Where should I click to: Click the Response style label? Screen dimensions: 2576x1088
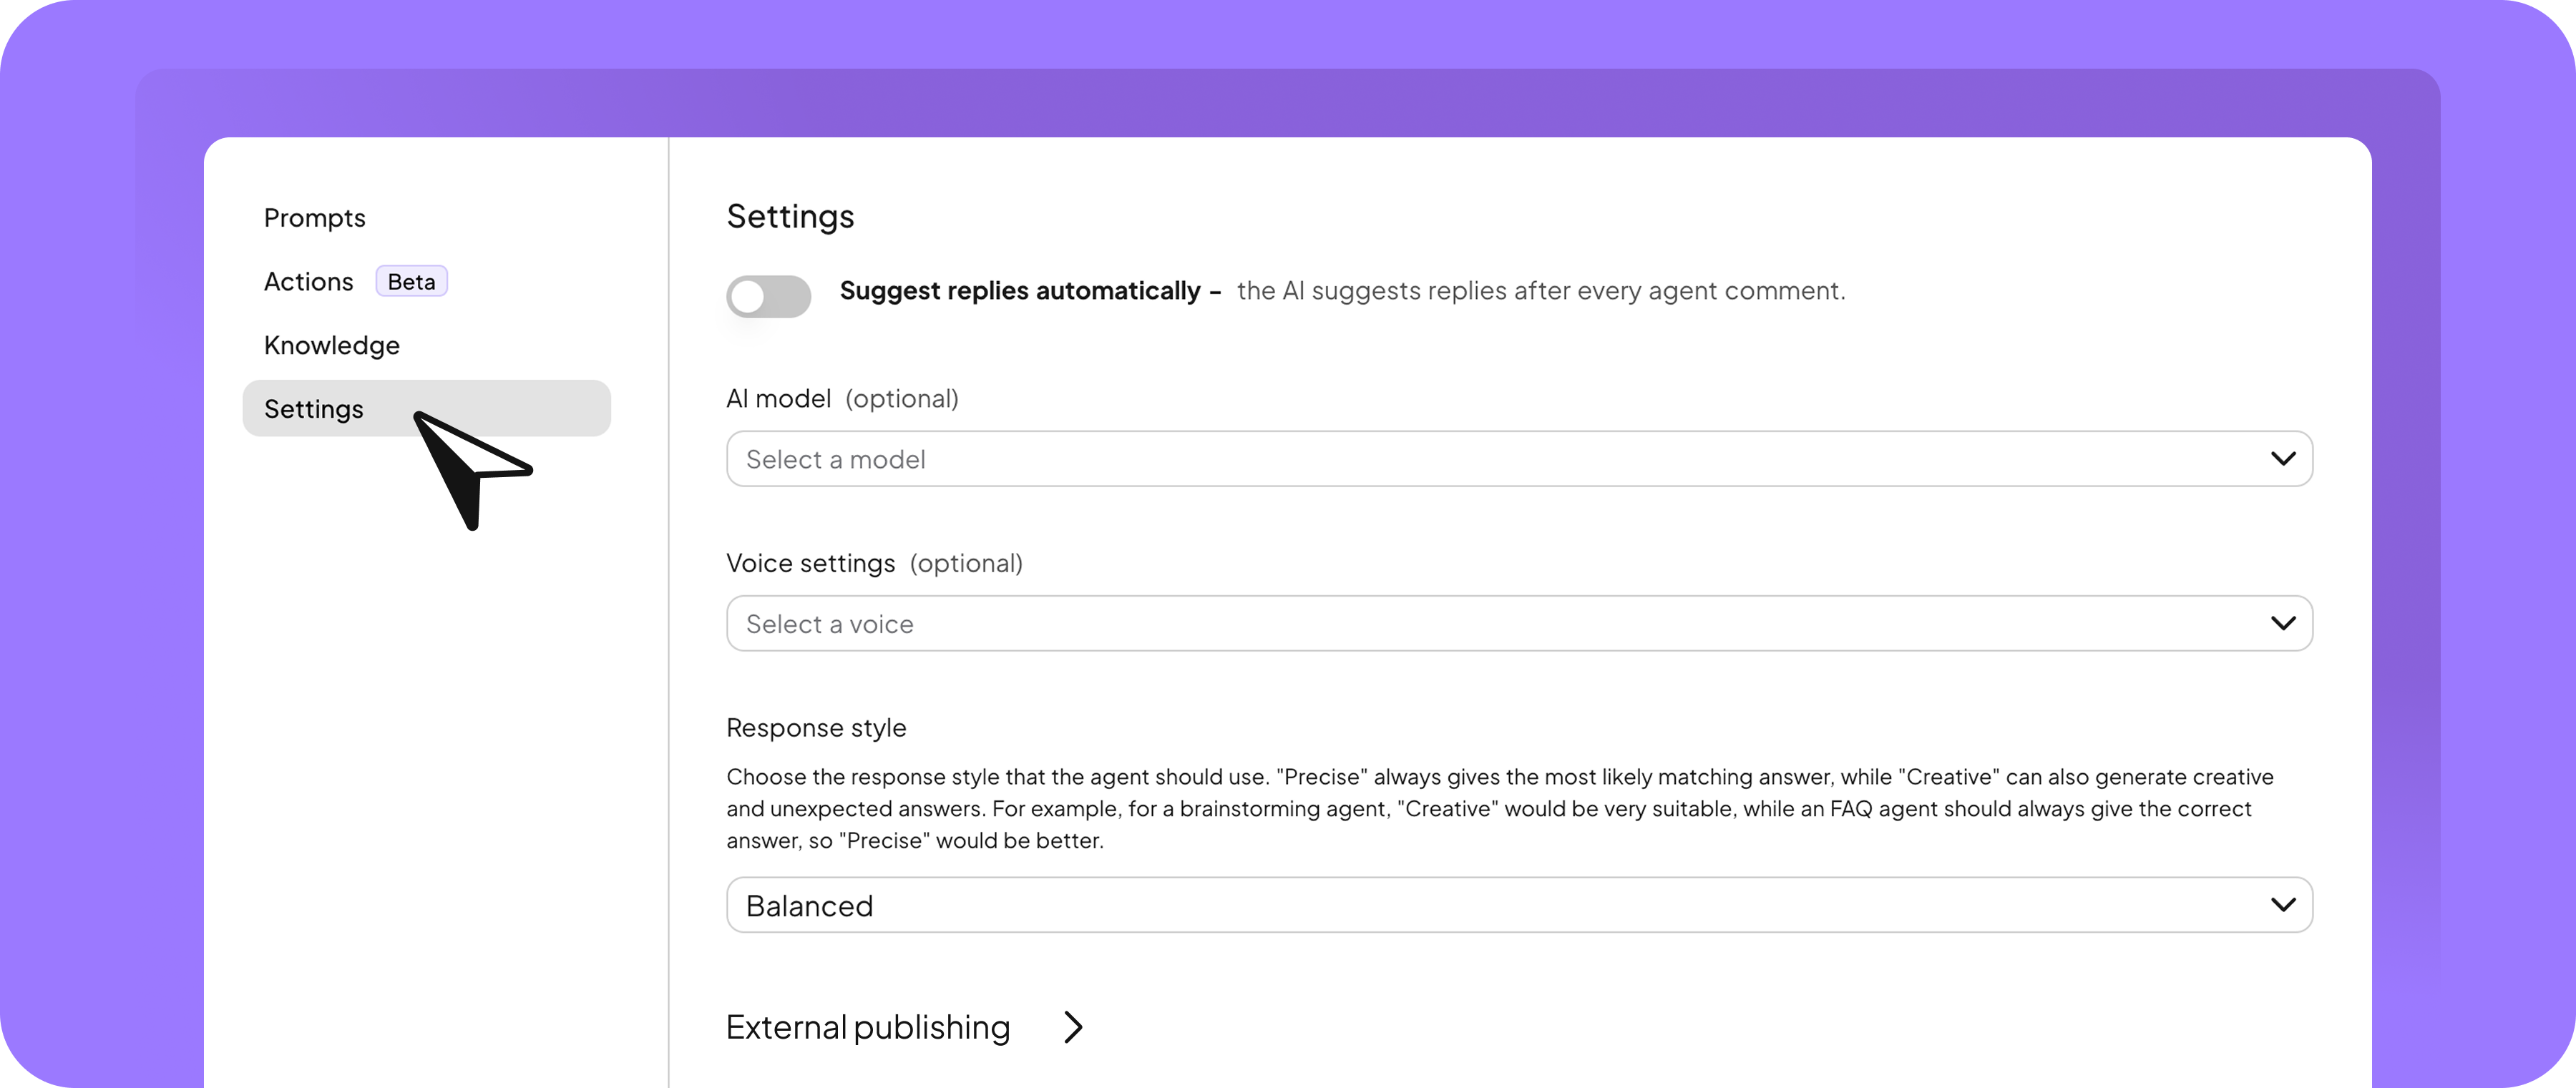click(x=816, y=728)
